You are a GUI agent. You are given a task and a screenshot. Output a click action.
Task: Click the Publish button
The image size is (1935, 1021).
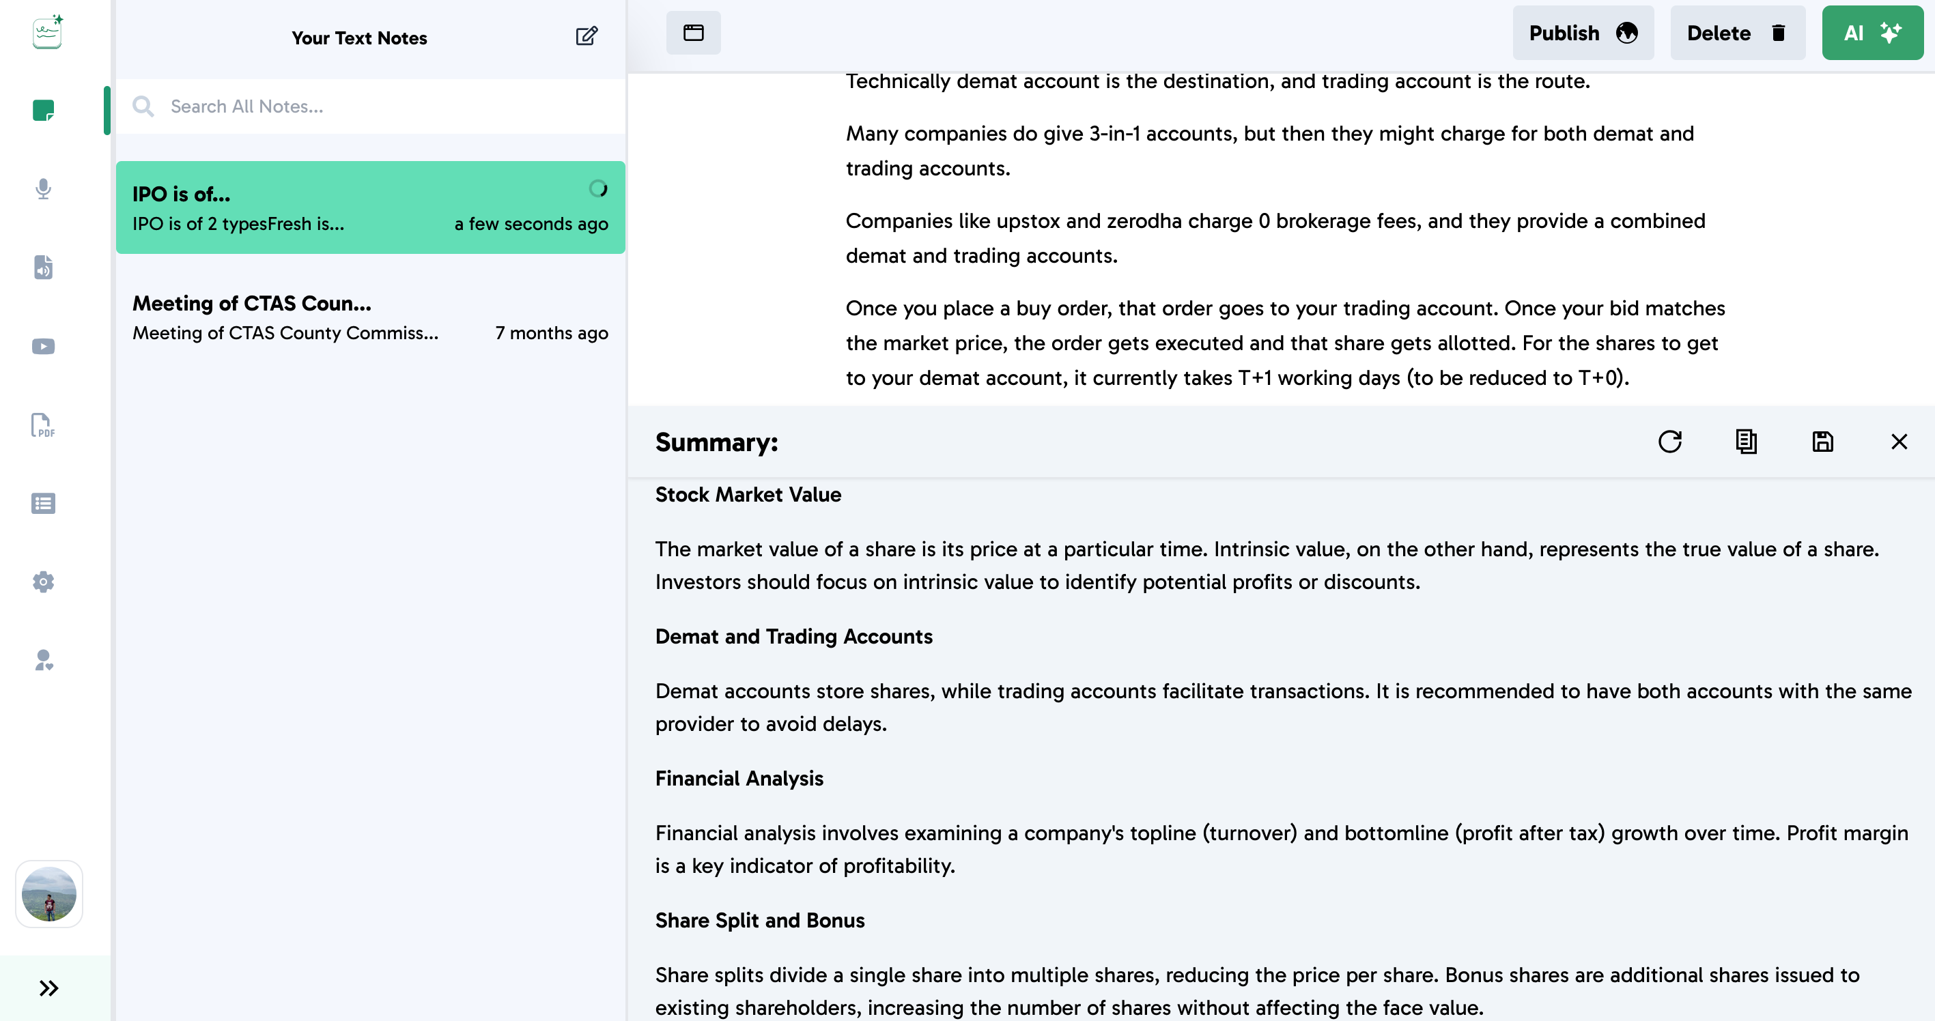click(x=1583, y=33)
